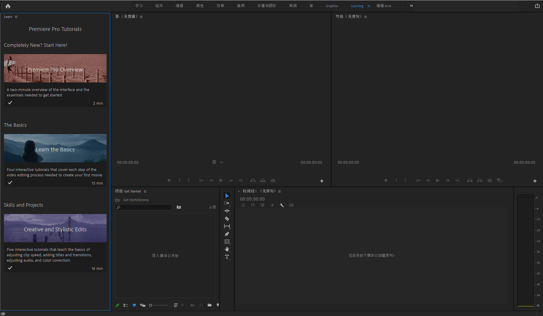Toggle insert sequences as nests option

(243, 205)
